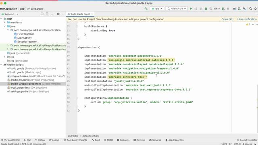Image resolution: width=258 pixels, height=145 pixels.
Task: Expand the res folder
Action: (4, 57)
